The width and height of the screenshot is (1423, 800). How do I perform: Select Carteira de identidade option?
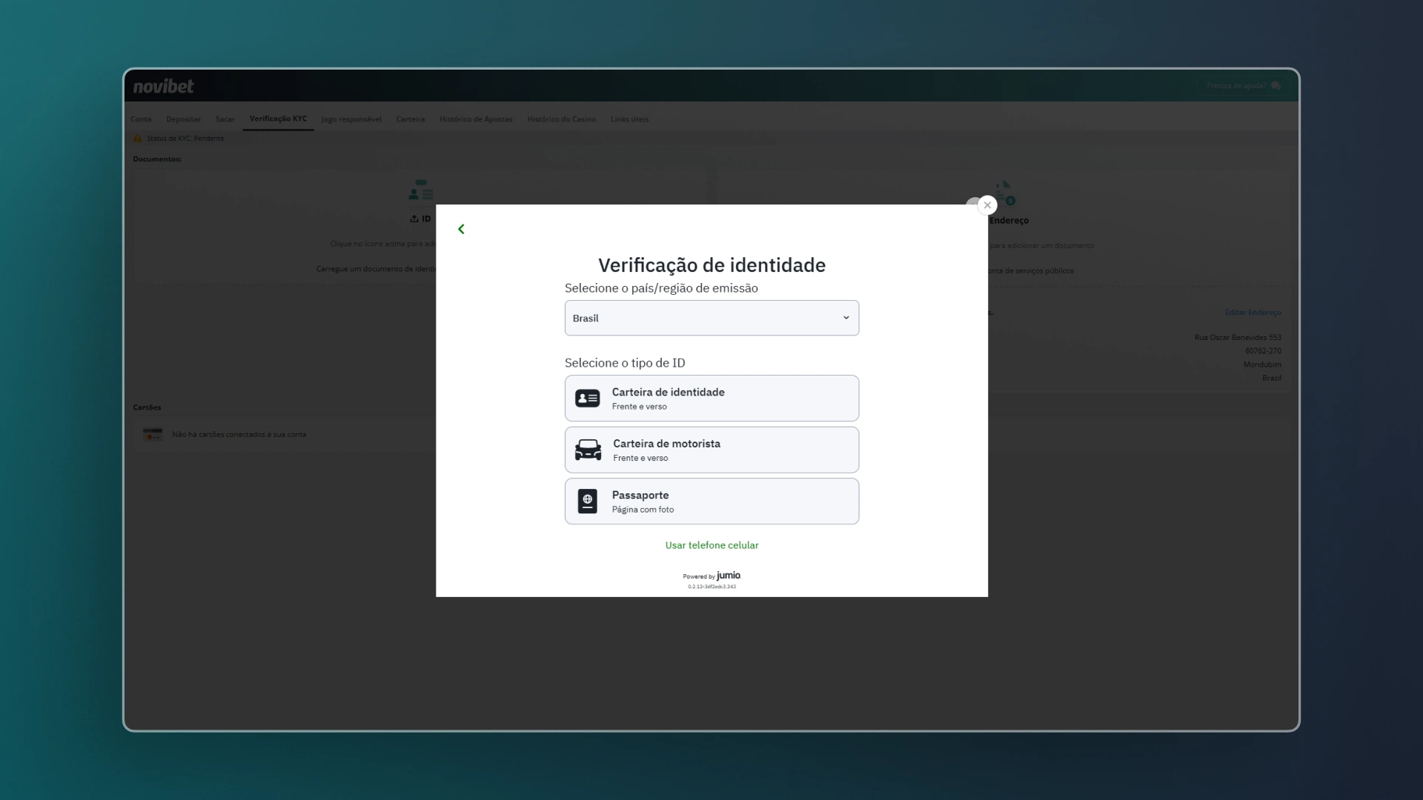tap(711, 399)
